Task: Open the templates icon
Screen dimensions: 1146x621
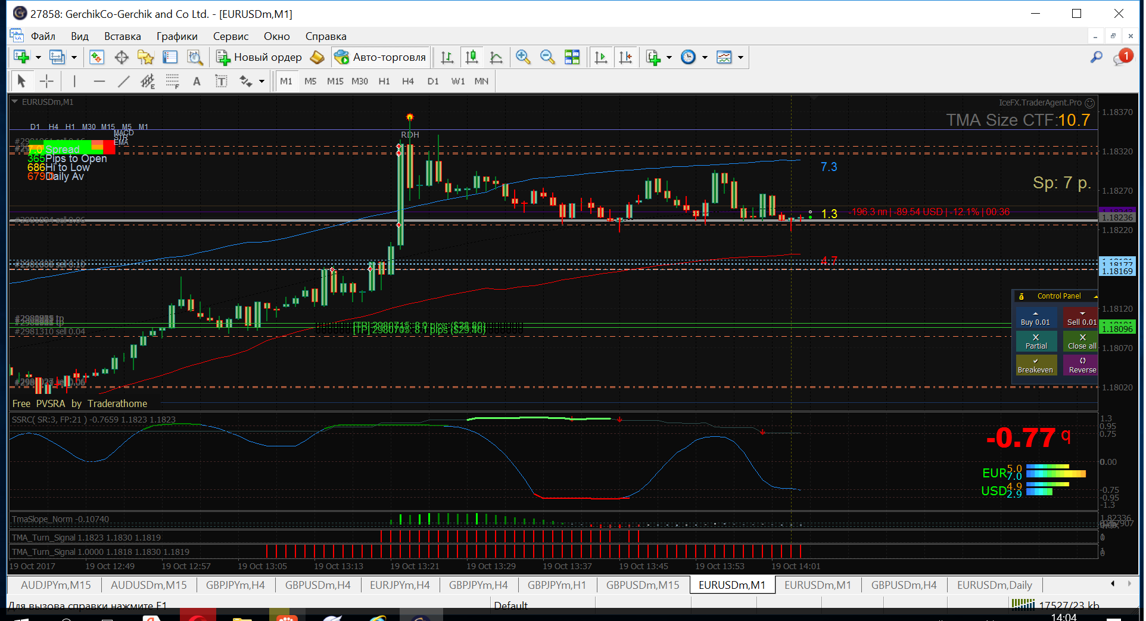Action: (x=724, y=57)
